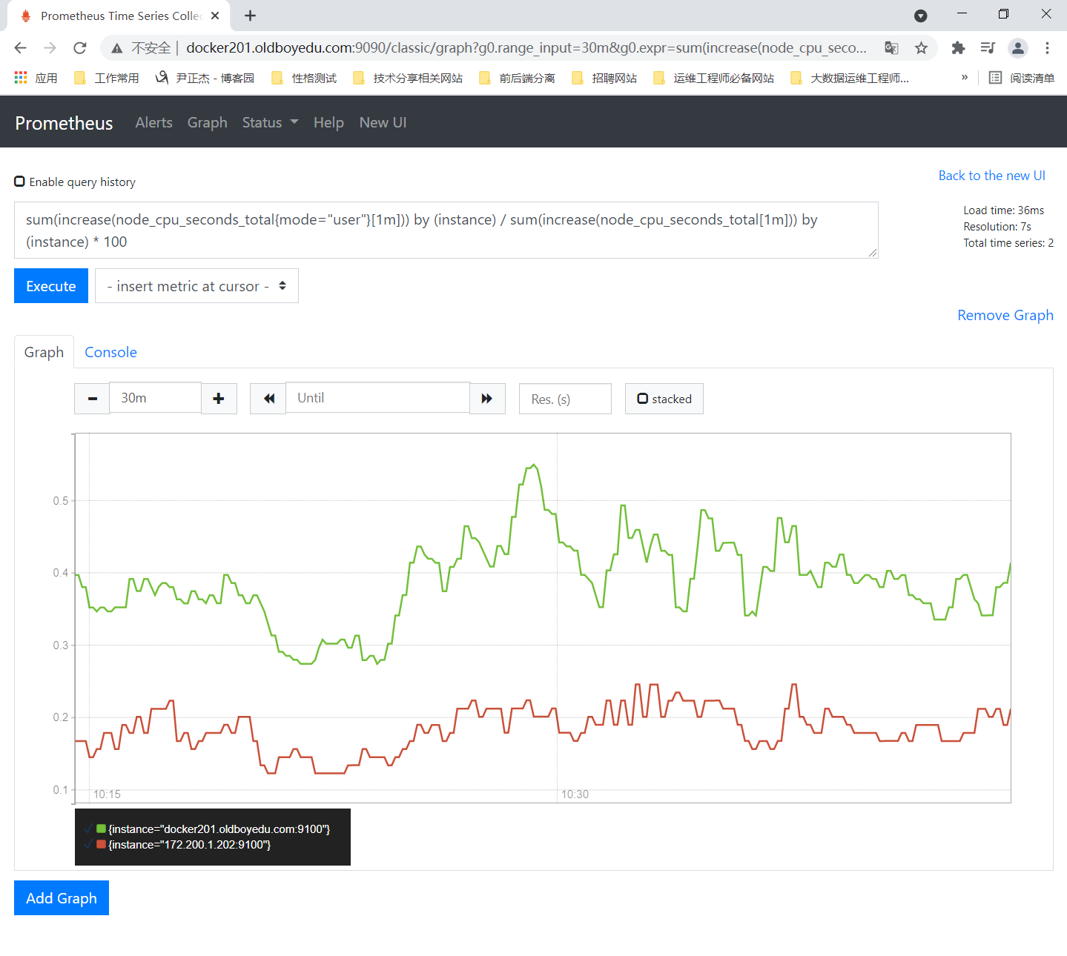The height and width of the screenshot is (956, 1067).
Task: Open a new browser tab
Action: point(251,16)
